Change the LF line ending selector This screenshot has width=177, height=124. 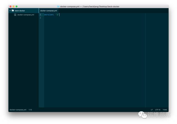click(x=152, y=110)
